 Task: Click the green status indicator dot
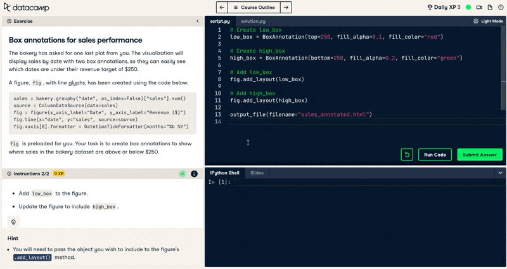pyautogui.click(x=468, y=7)
